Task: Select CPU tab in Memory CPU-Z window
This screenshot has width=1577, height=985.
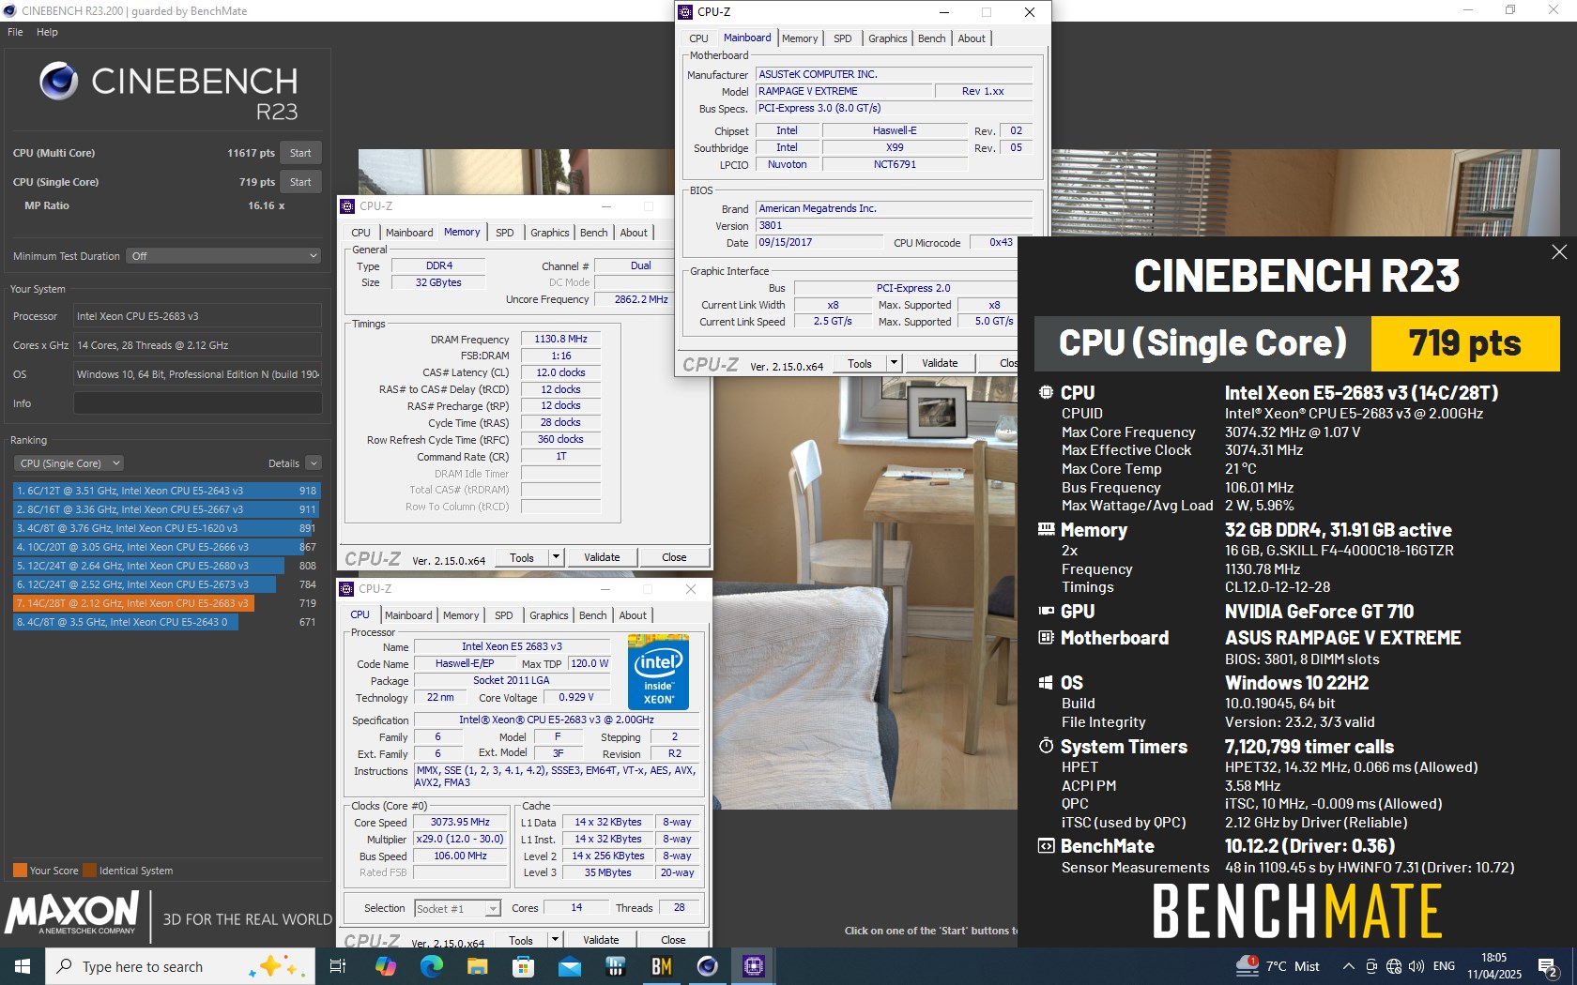Action: pyautogui.click(x=360, y=233)
